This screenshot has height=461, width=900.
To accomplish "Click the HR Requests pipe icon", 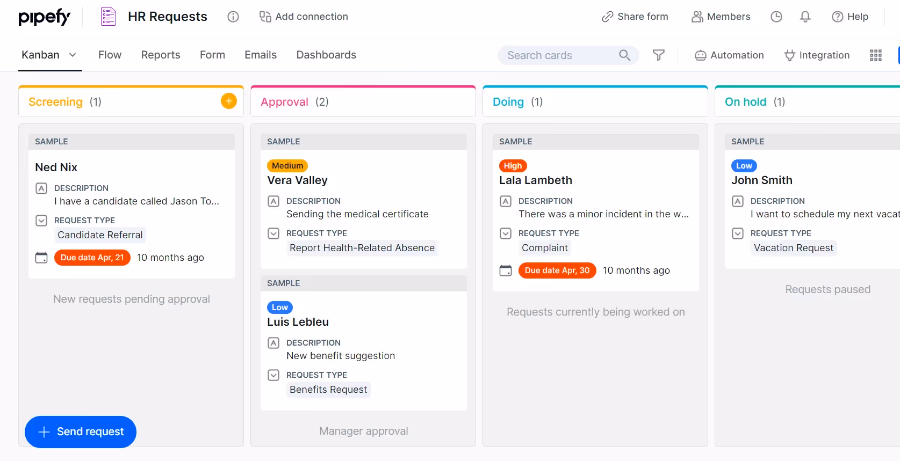I will pyautogui.click(x=108, y=16).
